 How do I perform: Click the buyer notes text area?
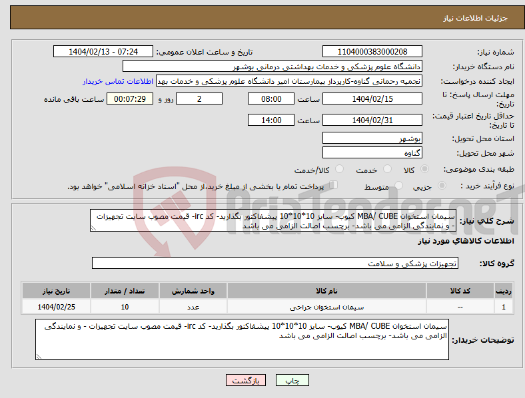(242, 339)
